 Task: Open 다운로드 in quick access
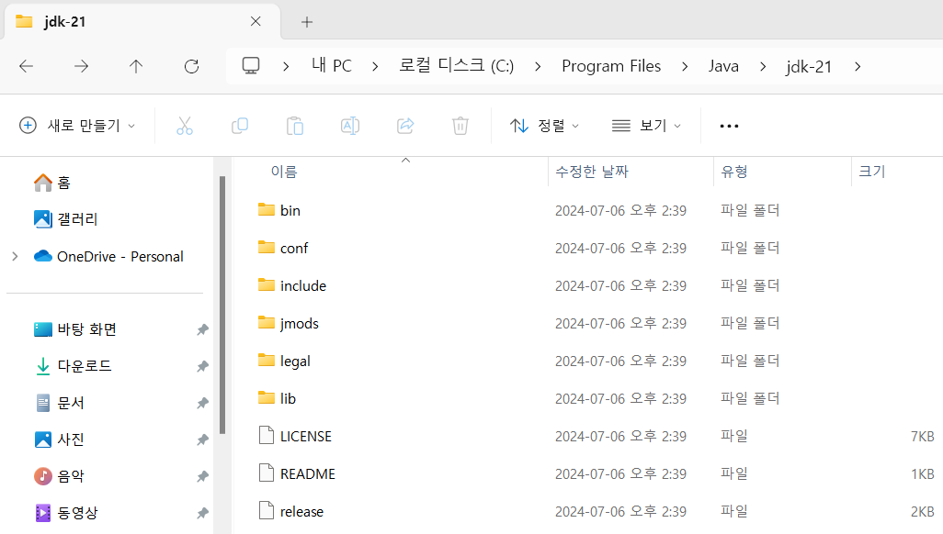73,366
